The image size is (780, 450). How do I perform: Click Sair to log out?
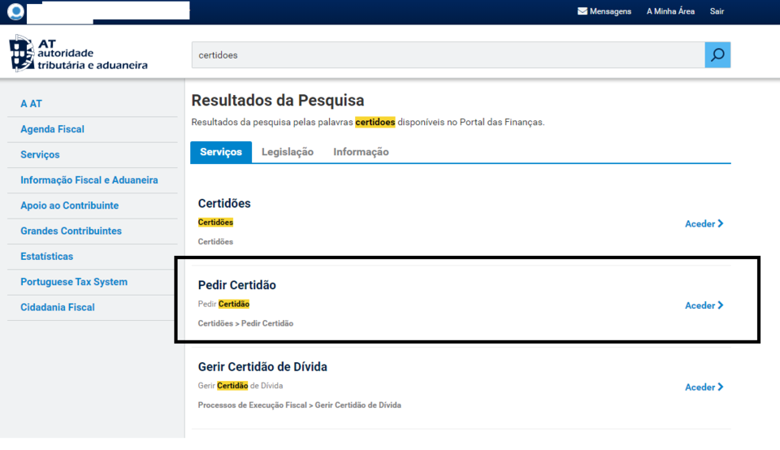point(717,11)
